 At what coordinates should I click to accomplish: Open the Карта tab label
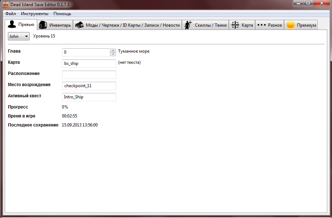tap(247, 25)
